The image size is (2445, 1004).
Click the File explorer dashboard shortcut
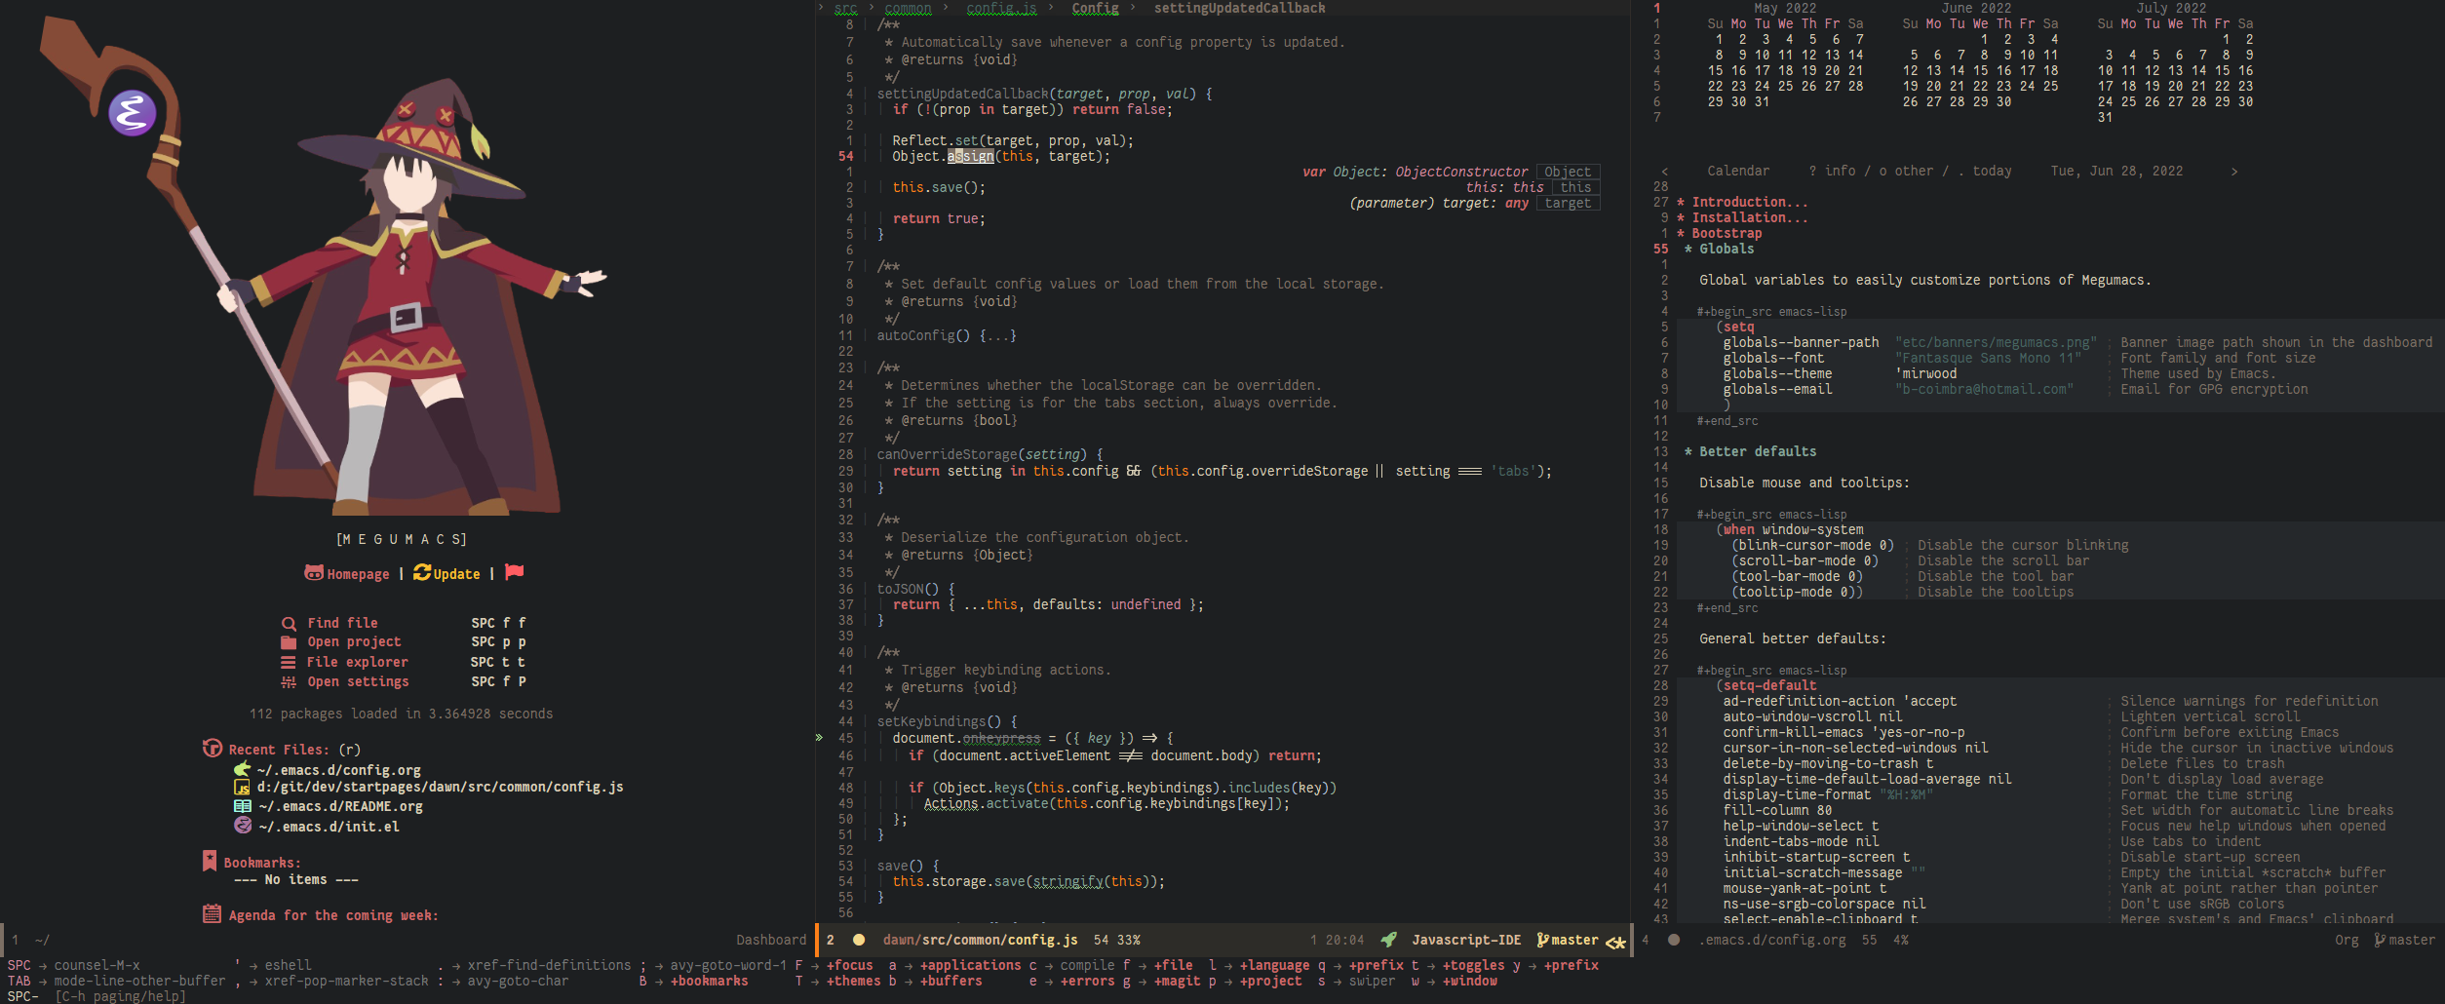pos(358,662)
